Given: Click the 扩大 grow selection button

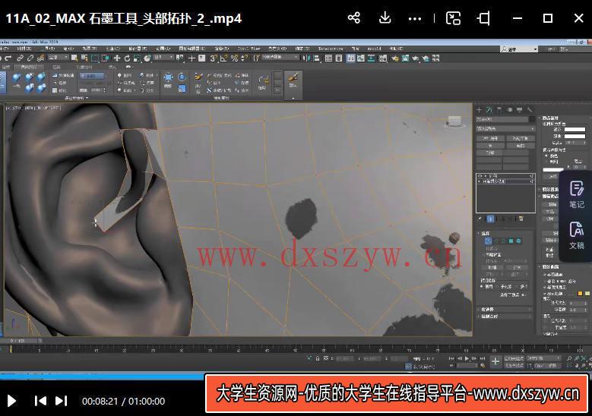Looking at the screenshot, I should pos(518,267).
